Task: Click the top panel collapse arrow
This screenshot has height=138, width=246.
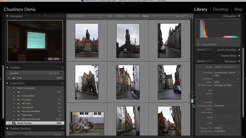Action: click(x=123, y=3)
